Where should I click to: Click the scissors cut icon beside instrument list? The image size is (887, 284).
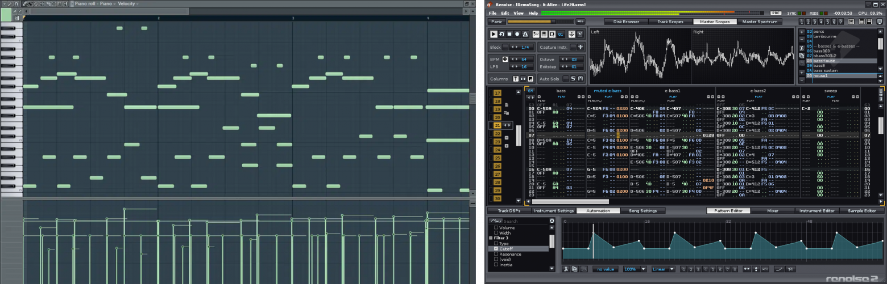click(x=802, y=48)
